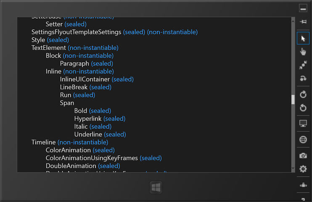Select mouse mode pointer tool
The image size is (312, 202).
[x=303, y=38]
